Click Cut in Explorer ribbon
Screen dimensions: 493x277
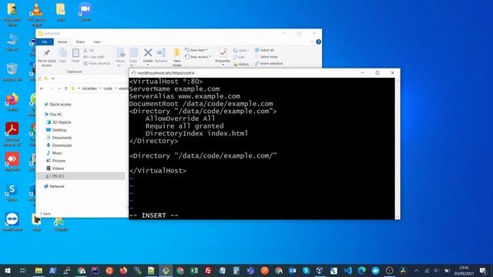point(89,50)
